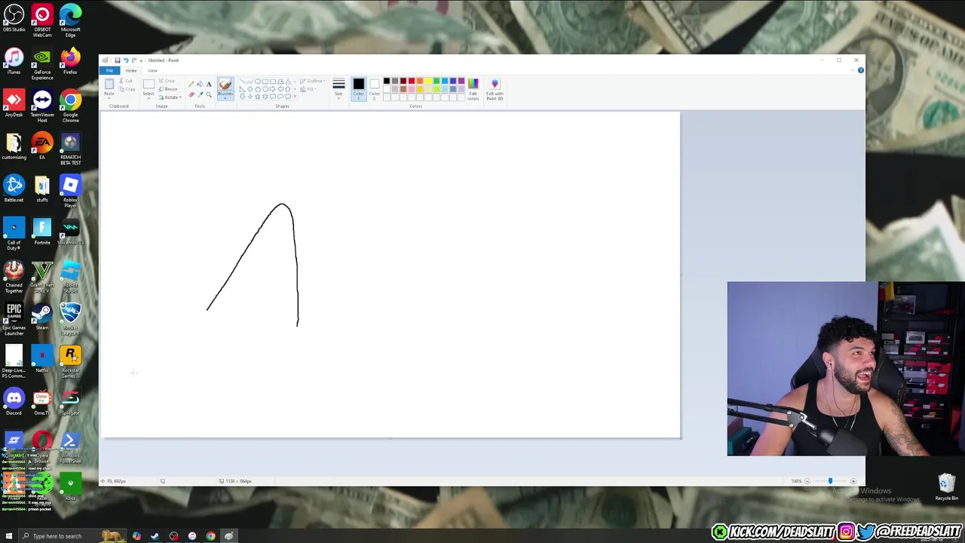
Task: Pick the red color swatch
Action: [x=412, y=81]
